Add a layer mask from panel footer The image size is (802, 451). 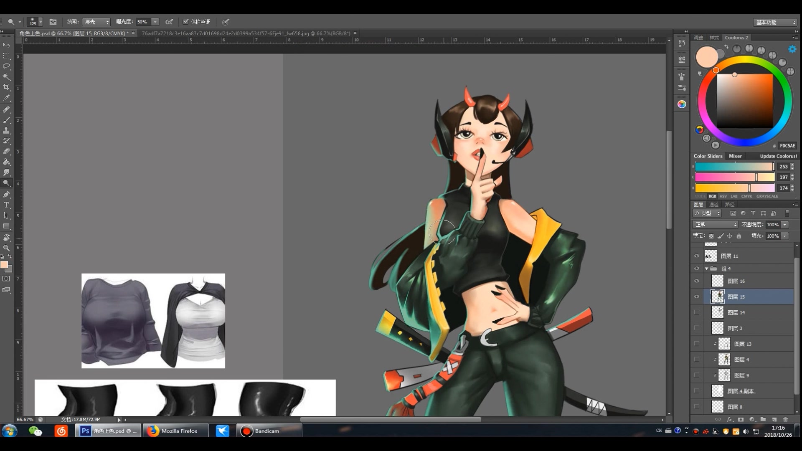click(x=741, y=419)
